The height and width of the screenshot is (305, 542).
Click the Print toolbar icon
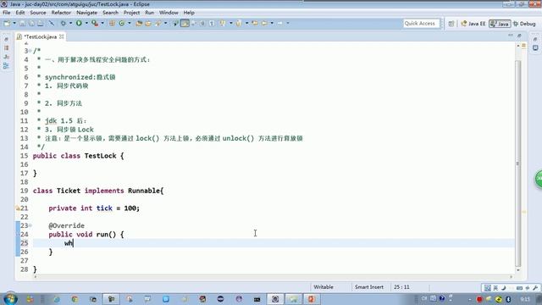point(41,23)
